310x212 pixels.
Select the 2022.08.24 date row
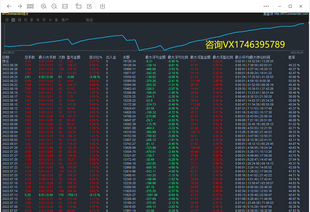click(10, 77)
